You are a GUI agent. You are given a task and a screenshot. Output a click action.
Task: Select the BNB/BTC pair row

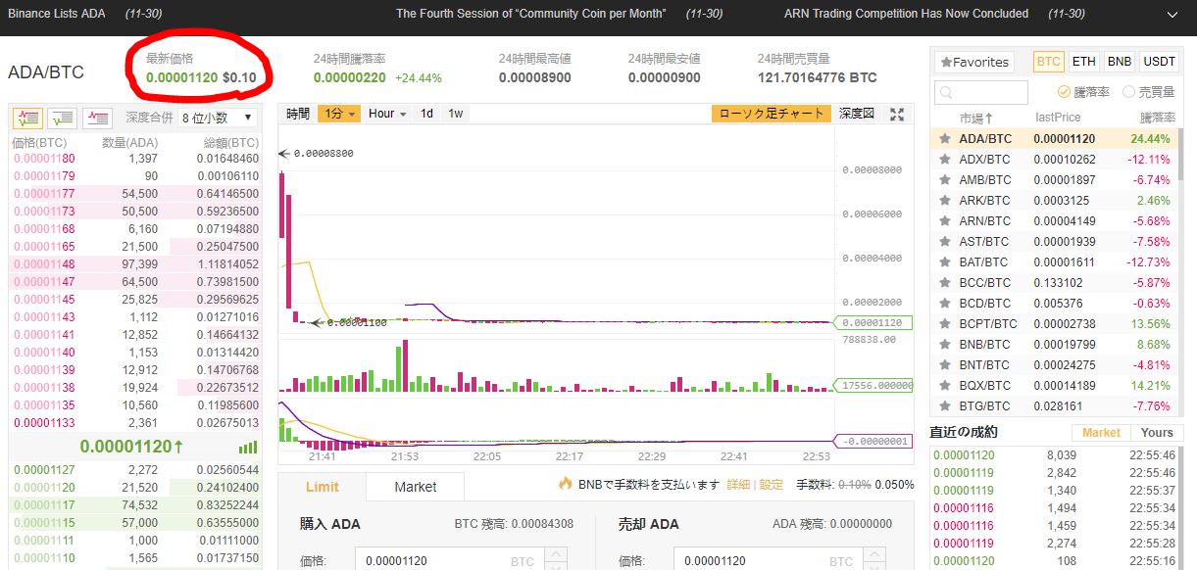point(1053,345)
